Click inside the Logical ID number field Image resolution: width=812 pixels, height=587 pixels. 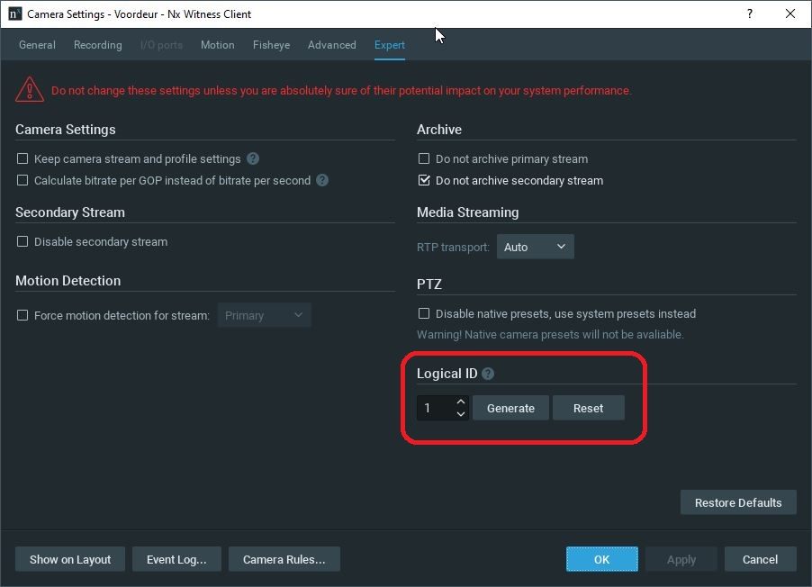[x=435, y=409]
